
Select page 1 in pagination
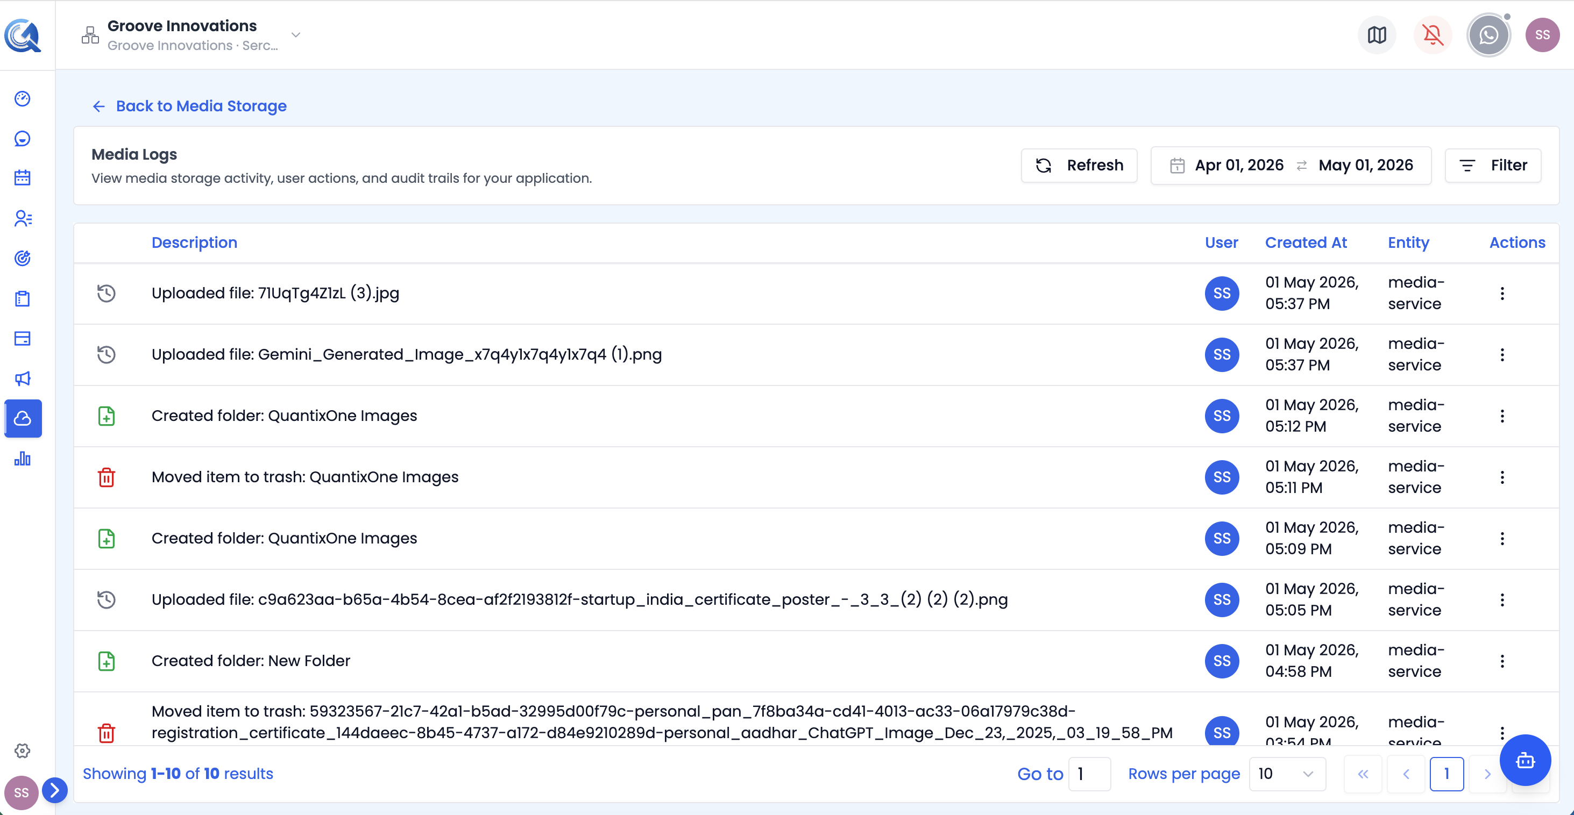(1447, 774)
